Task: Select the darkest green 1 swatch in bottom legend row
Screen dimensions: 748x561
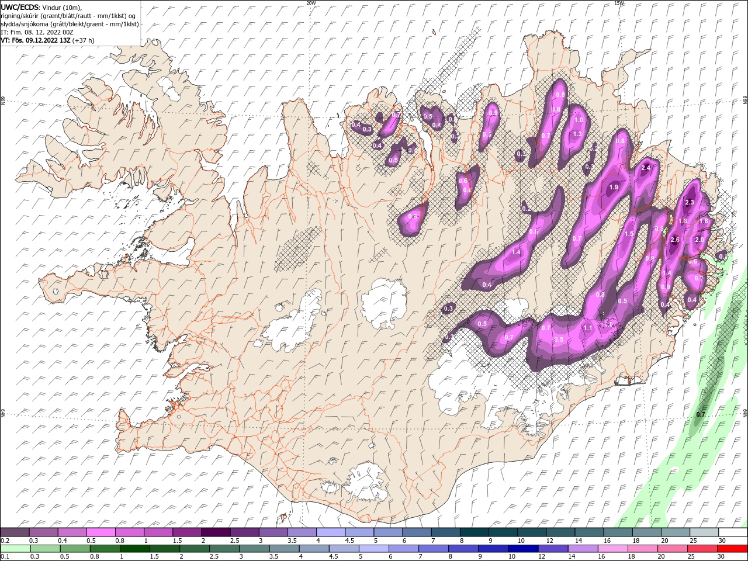Action: (134, 549)
